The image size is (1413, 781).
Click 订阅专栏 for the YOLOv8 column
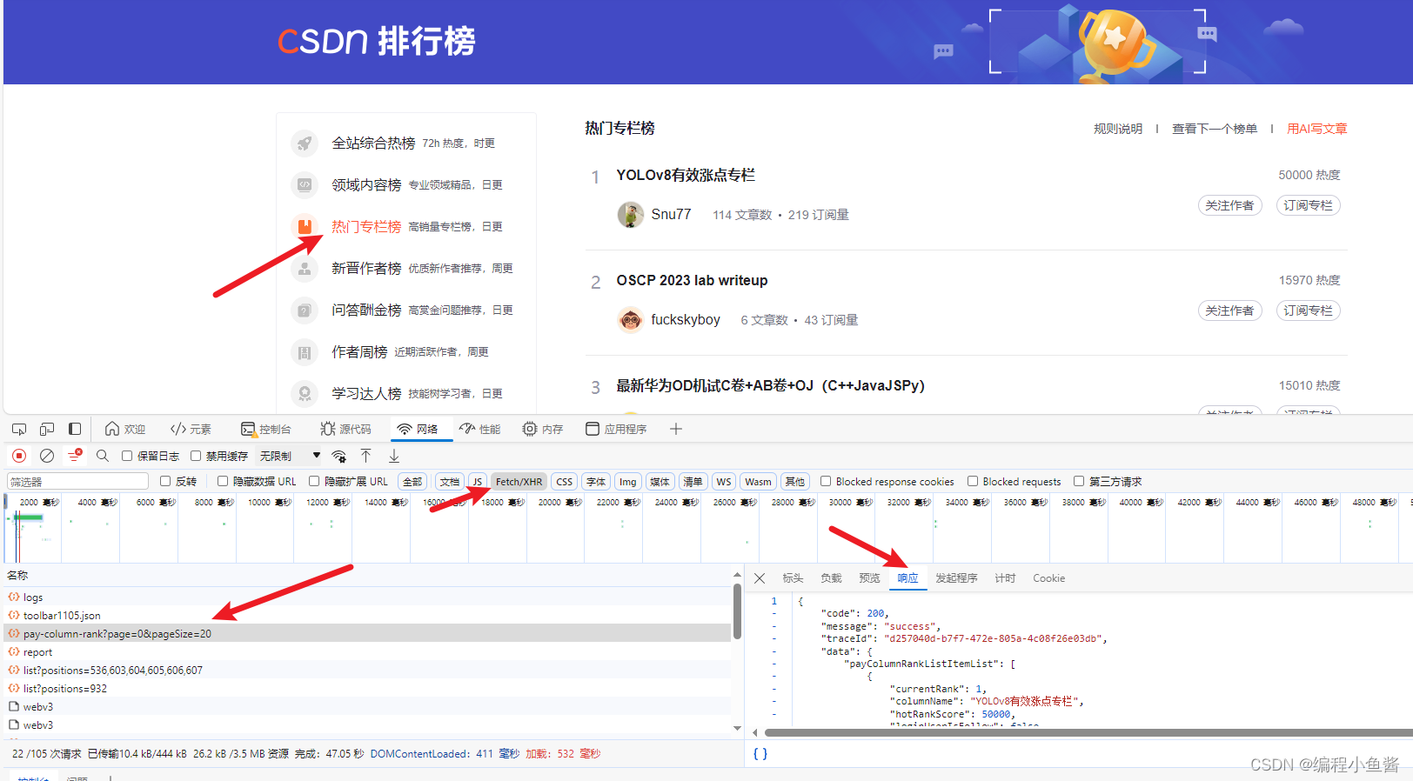click(1308, 205)
